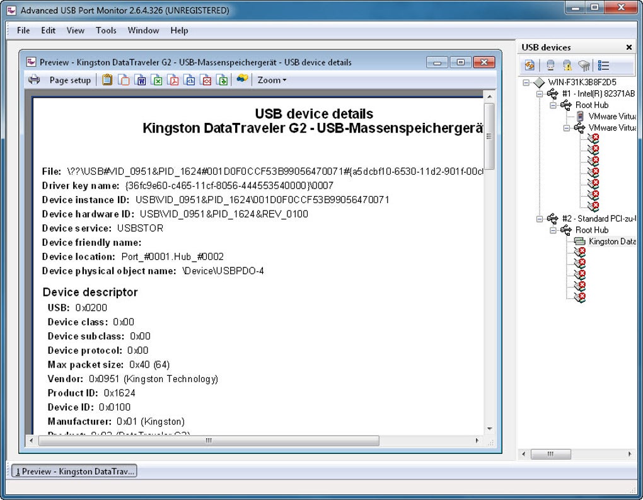The height and width of the screenshot is (500, 643).
Task: Click the export to HTML icon
Action: click(x=190, y=79)
